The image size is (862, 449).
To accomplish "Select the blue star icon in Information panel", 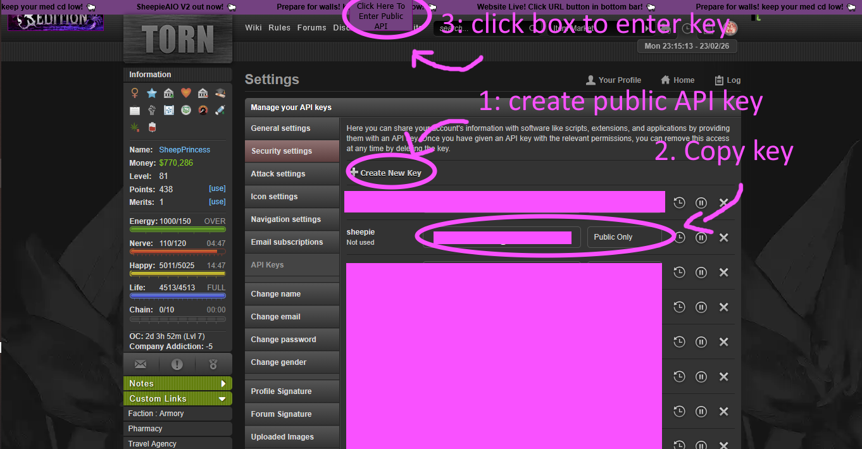I will (x=151, y=92).
